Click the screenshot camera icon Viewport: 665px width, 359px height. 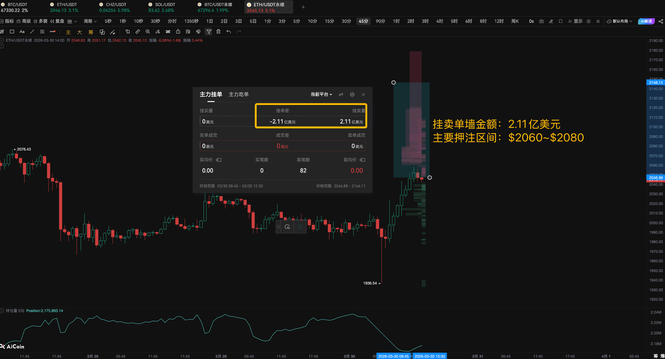(x=541, y=21)
